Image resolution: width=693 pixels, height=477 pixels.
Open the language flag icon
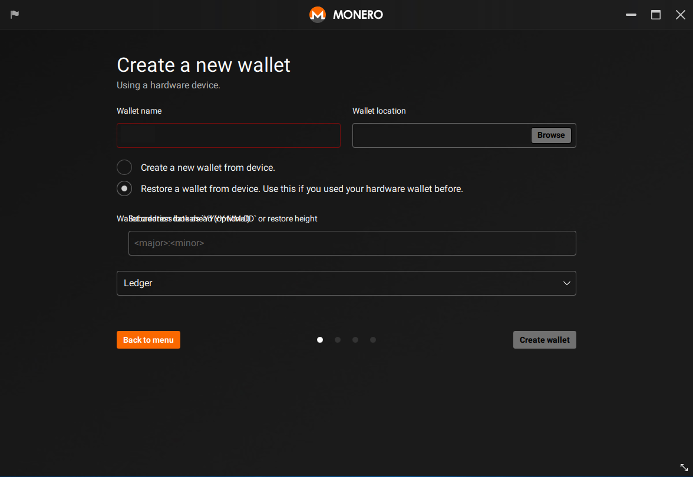15,14
